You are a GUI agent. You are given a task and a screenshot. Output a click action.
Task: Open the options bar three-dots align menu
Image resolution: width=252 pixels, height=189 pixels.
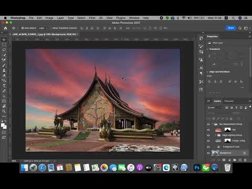128,28
